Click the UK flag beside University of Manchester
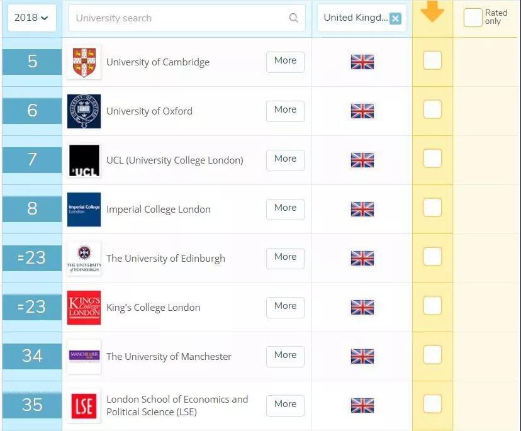The height and width of the screenshot is (431, 521). (362, 357)
